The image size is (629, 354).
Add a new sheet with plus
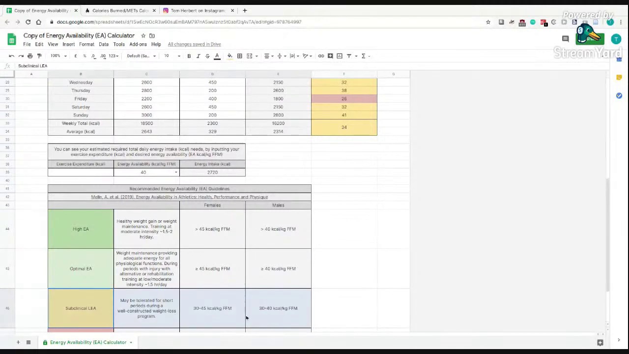coord(18,342)
